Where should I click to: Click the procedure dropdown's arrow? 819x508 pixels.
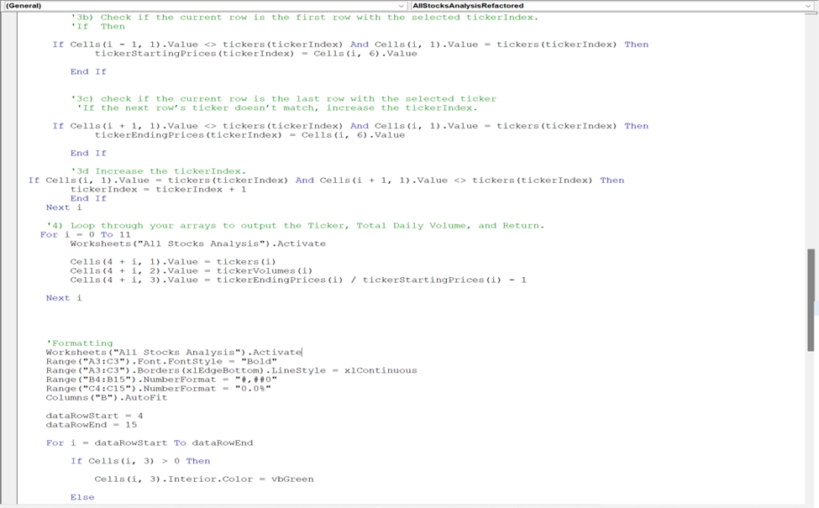click(811, 5)
